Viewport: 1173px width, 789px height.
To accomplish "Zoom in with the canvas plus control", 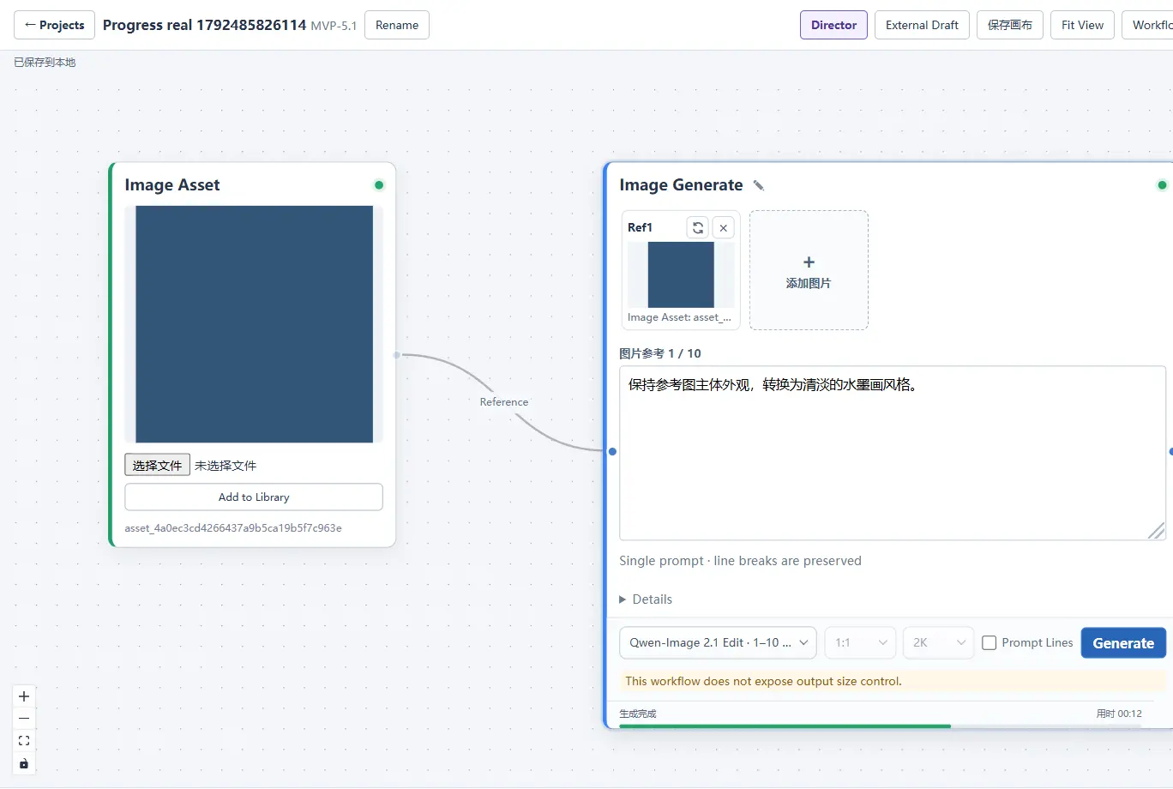I will (x=24, y=696).
